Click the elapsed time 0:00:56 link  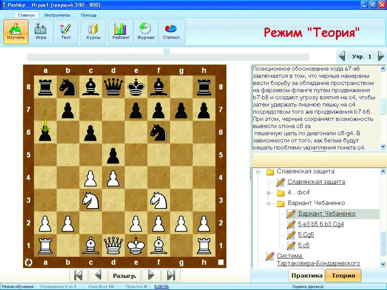(x=161, y=287)
